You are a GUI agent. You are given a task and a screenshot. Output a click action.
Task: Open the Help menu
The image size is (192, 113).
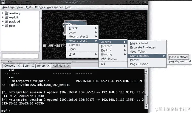pos(68,7)
